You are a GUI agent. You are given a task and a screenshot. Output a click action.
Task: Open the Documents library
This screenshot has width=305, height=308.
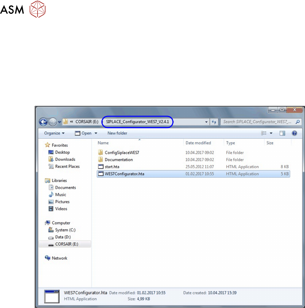click(x=65, y=188)
